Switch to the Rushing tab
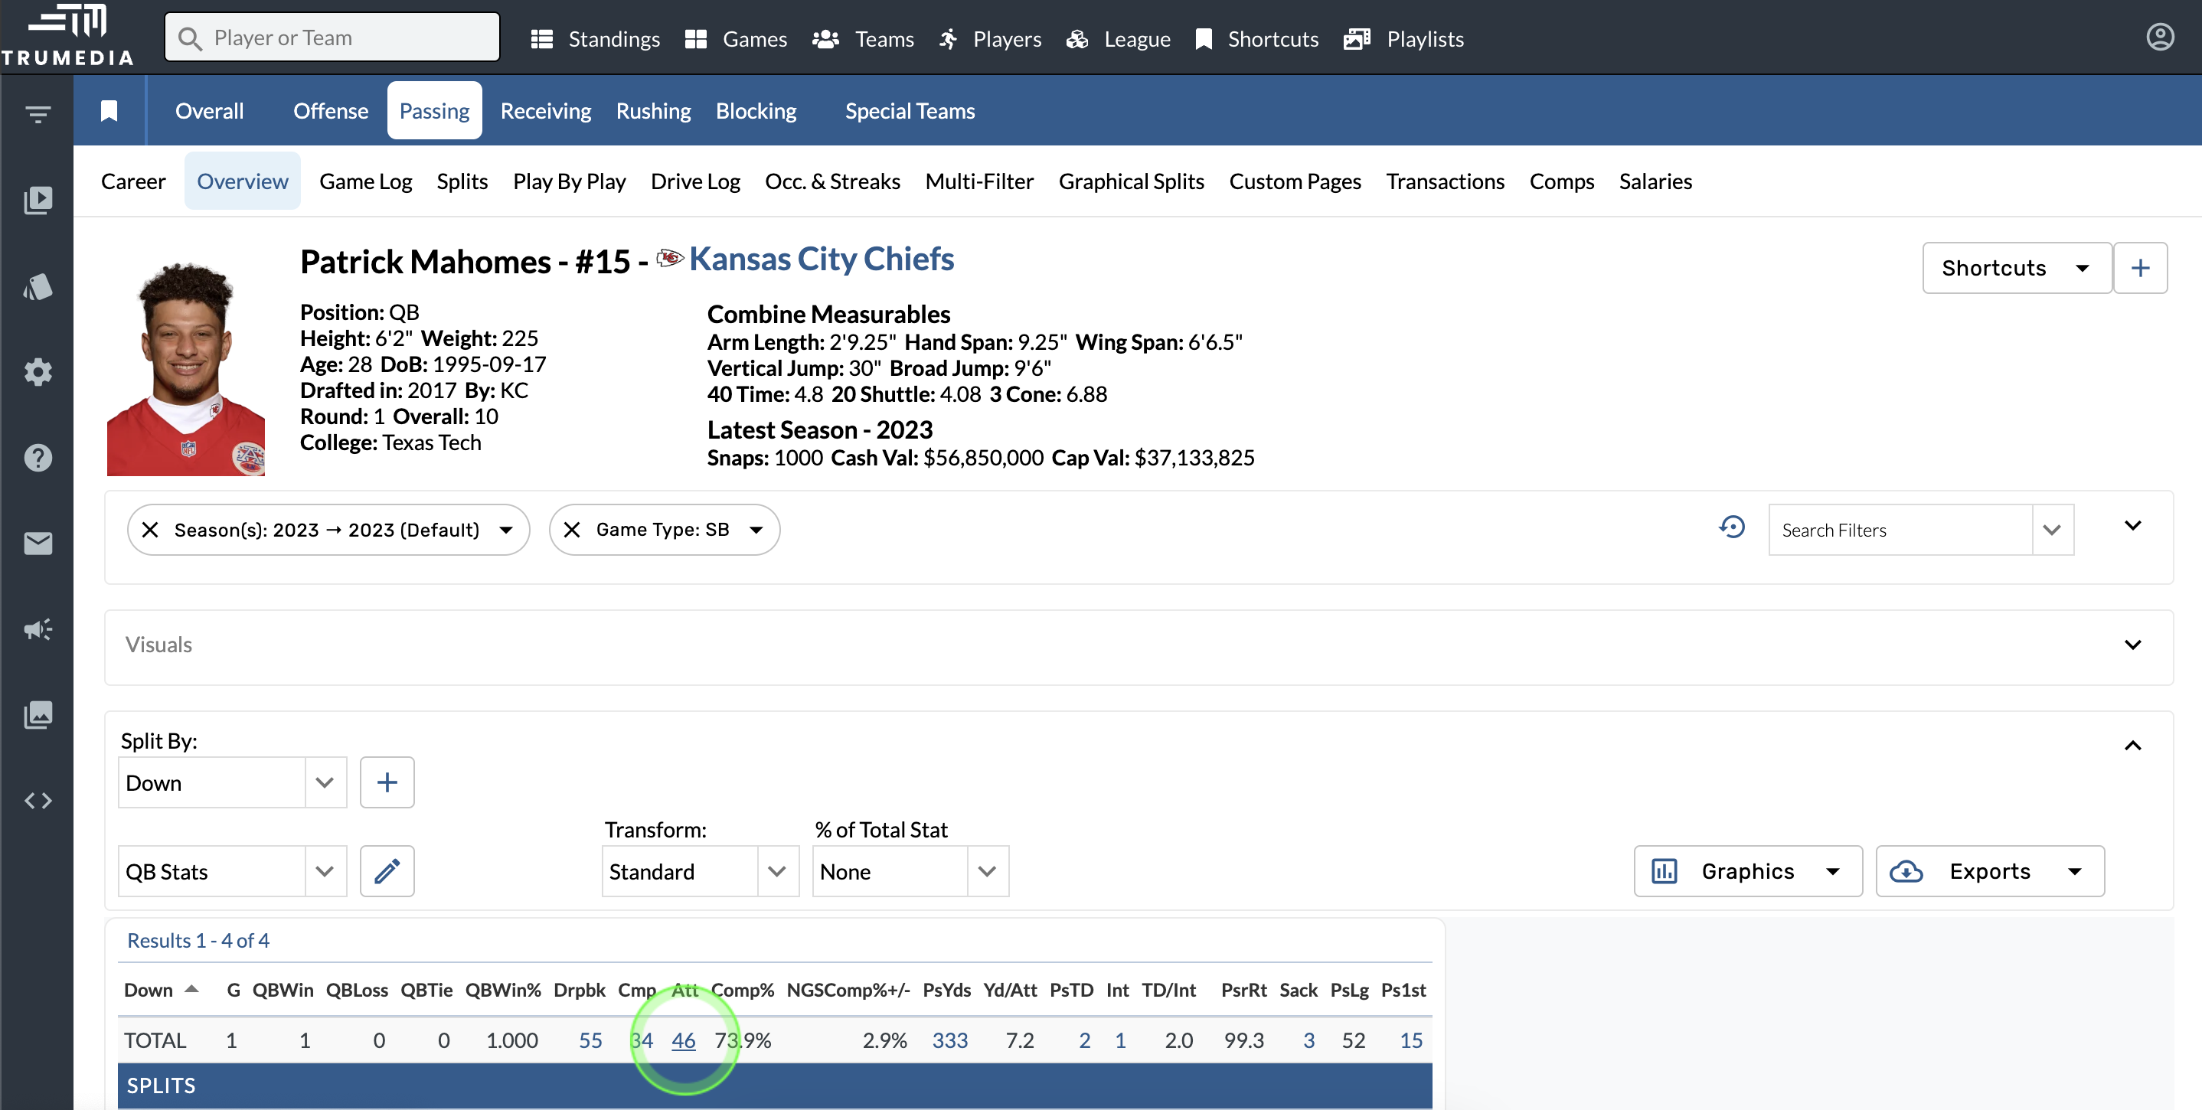This screenshot has height=1110, width=2202. (653, 111)
